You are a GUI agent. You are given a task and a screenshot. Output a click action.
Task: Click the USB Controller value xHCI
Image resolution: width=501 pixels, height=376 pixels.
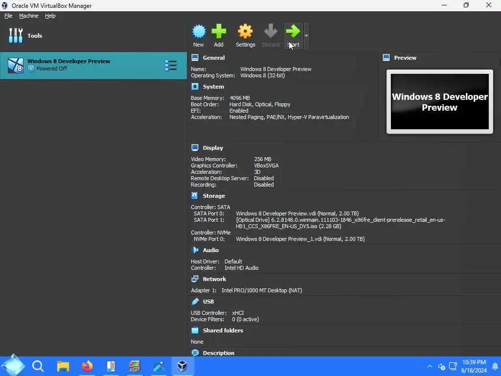point(238,313)
